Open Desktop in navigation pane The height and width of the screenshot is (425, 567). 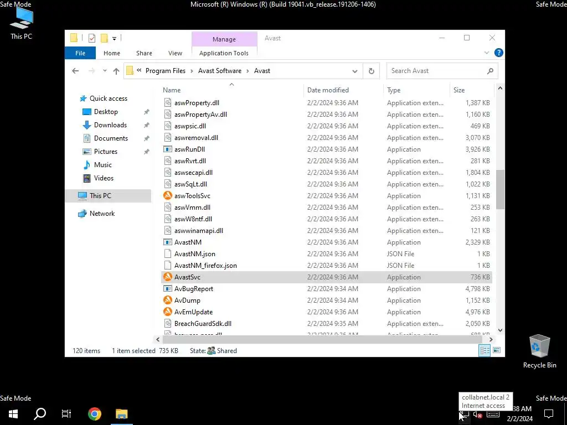[106, 112]
